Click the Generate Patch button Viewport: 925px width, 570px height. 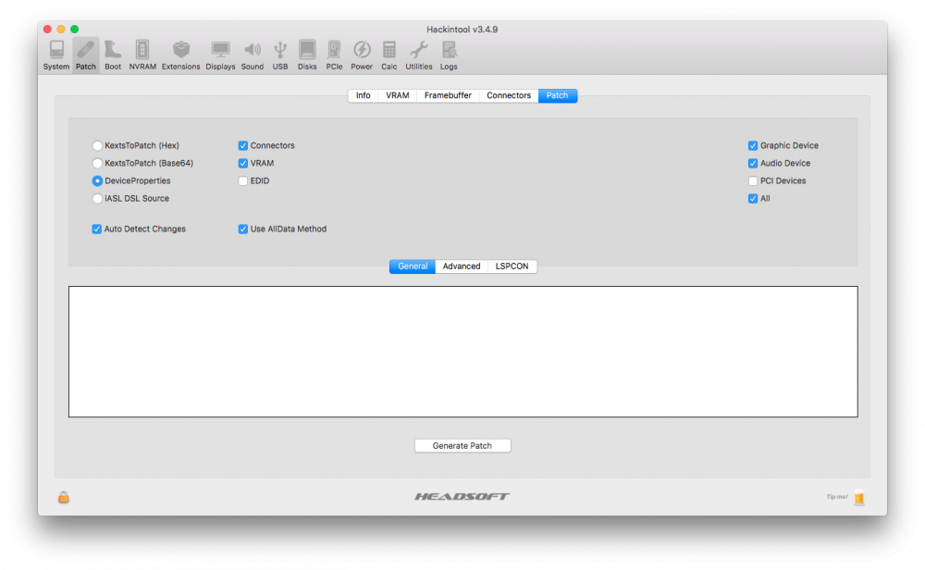[462, 445]
